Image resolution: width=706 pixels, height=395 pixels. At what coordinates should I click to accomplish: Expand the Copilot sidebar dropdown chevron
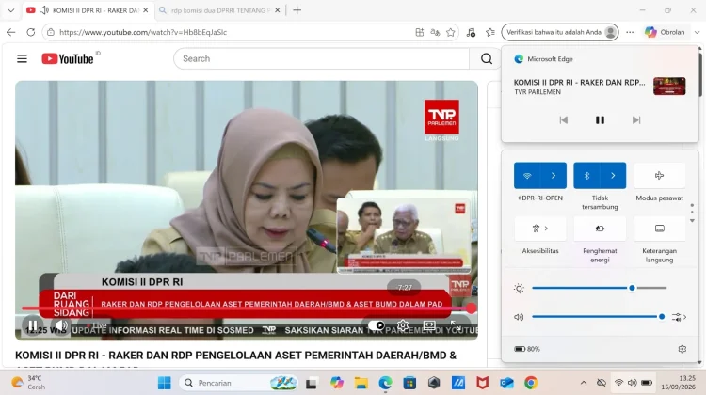(697, 32)
